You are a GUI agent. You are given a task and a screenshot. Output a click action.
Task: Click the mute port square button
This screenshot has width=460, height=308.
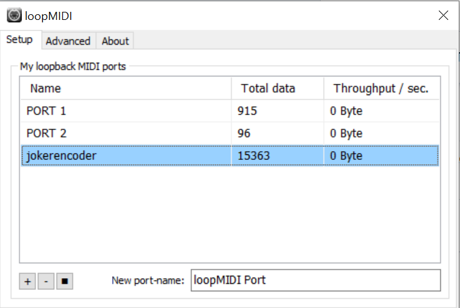[x=65, y=281]
